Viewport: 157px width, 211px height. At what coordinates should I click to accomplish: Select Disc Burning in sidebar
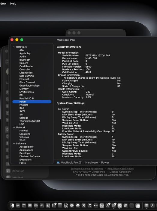(x=26, y=76)
